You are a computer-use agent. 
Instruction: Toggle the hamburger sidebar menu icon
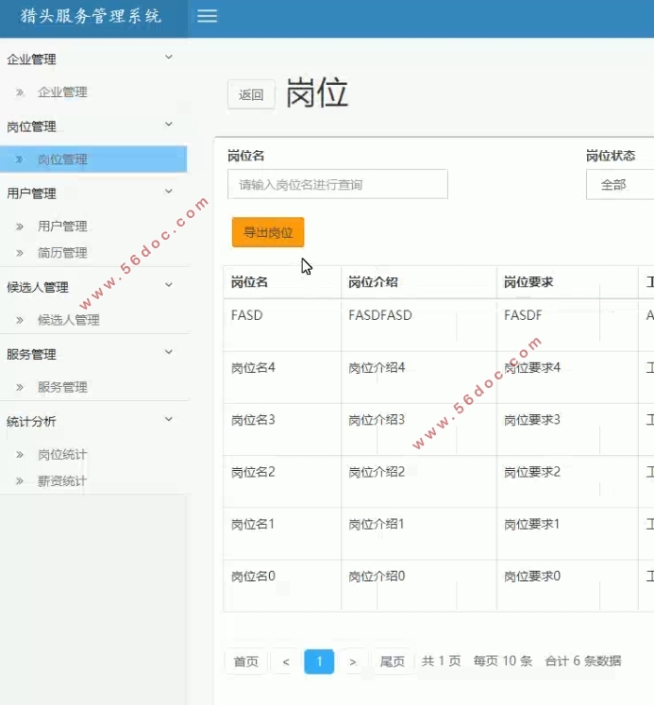[x=207, y=16]
